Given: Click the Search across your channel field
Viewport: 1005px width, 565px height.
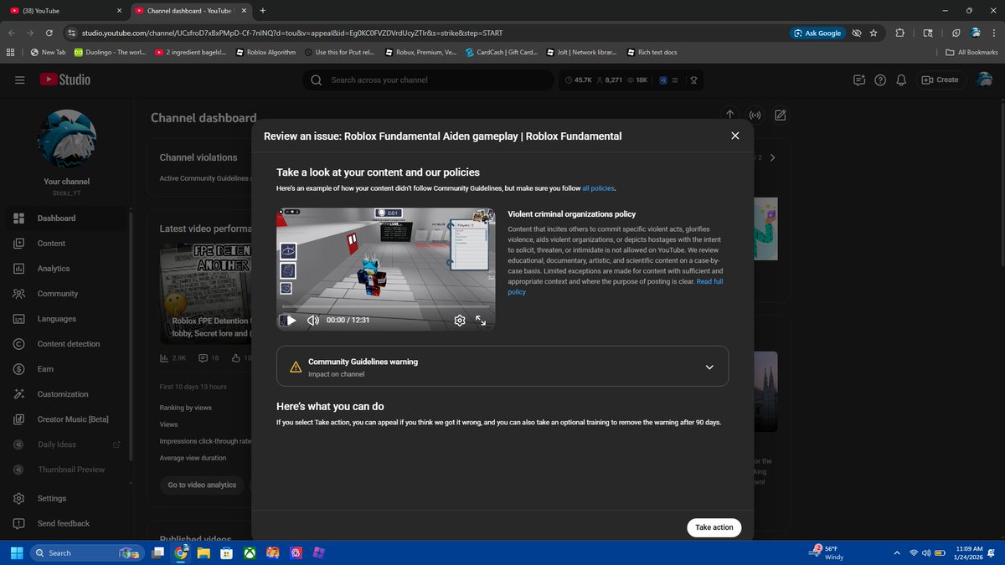Looking at the screenshot, I should [427, 80].
